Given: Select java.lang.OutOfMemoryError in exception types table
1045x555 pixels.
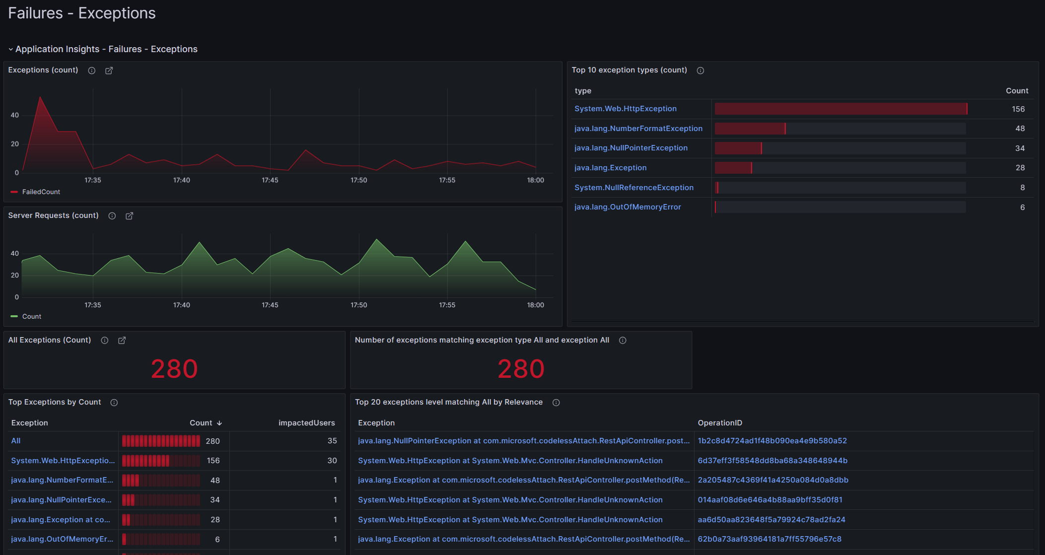Looking at the screenshot, I should [627, 207].
